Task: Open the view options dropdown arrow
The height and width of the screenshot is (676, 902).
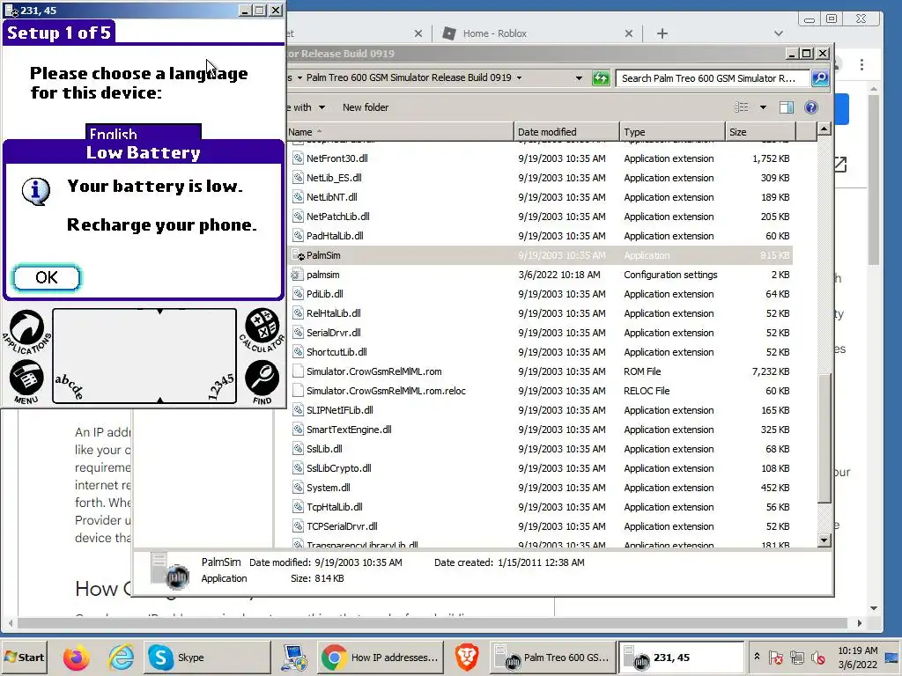Action: pos(763,107)
